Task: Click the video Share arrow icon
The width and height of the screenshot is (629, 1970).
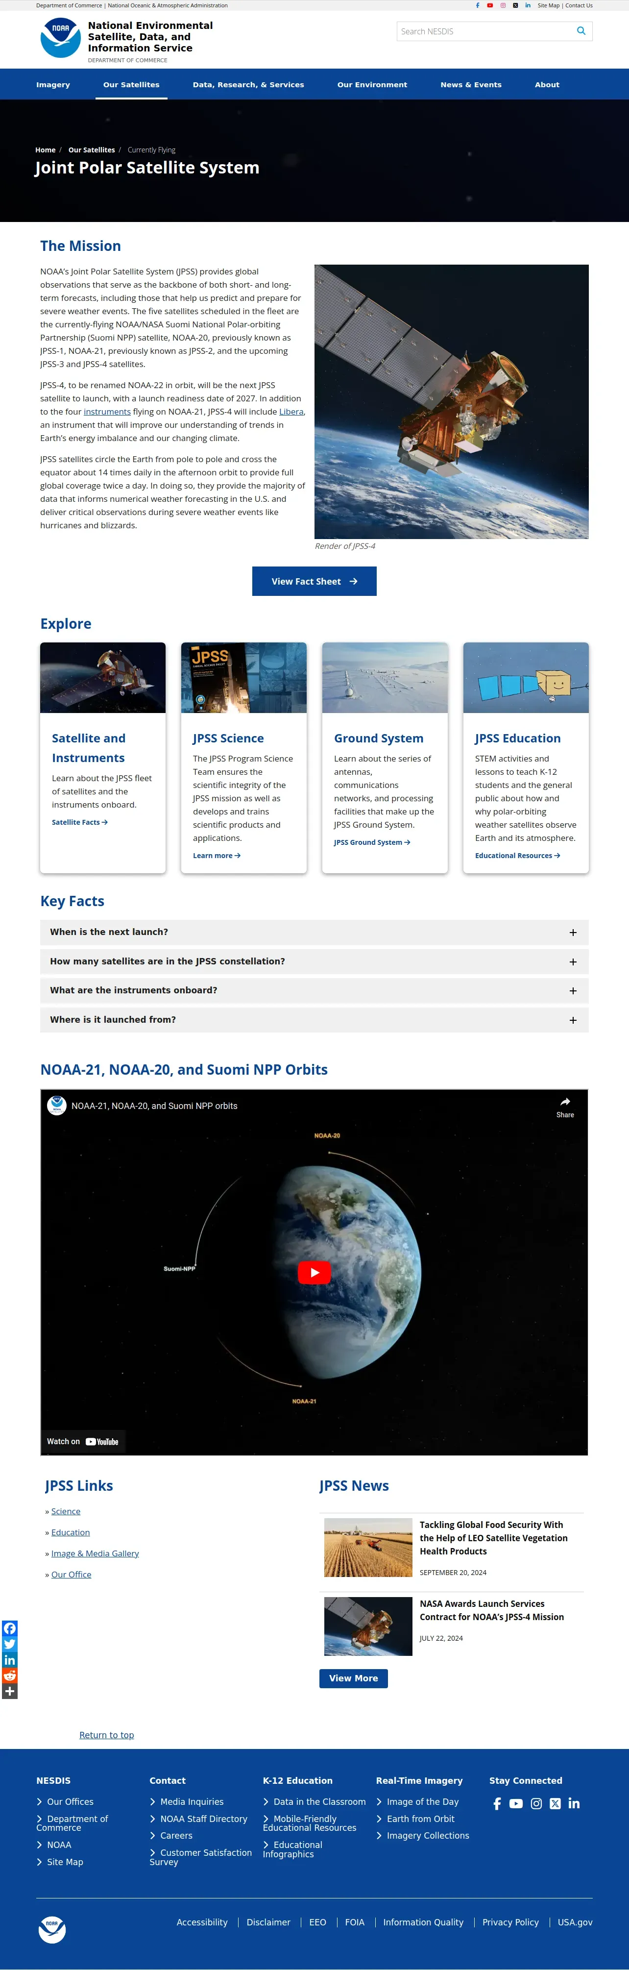Action: tap(565, 1102)
